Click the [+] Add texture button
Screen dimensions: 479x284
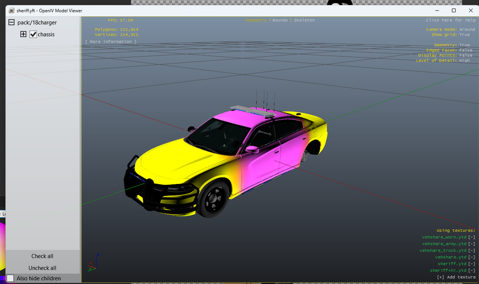click(x=456, y=277)
